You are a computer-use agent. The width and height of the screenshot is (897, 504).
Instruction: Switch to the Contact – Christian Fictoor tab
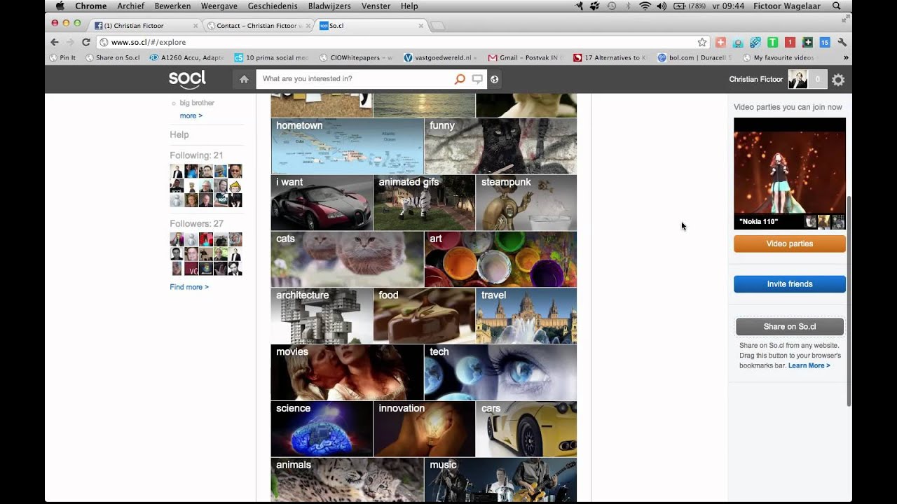coord(257,25)
